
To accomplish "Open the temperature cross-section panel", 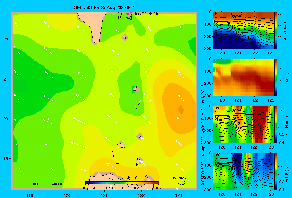I will point(244,31).
